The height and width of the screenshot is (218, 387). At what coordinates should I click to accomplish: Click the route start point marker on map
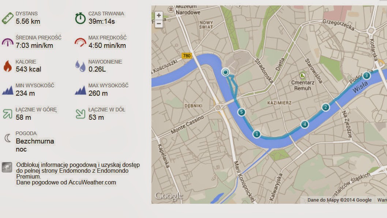point(226,72)
